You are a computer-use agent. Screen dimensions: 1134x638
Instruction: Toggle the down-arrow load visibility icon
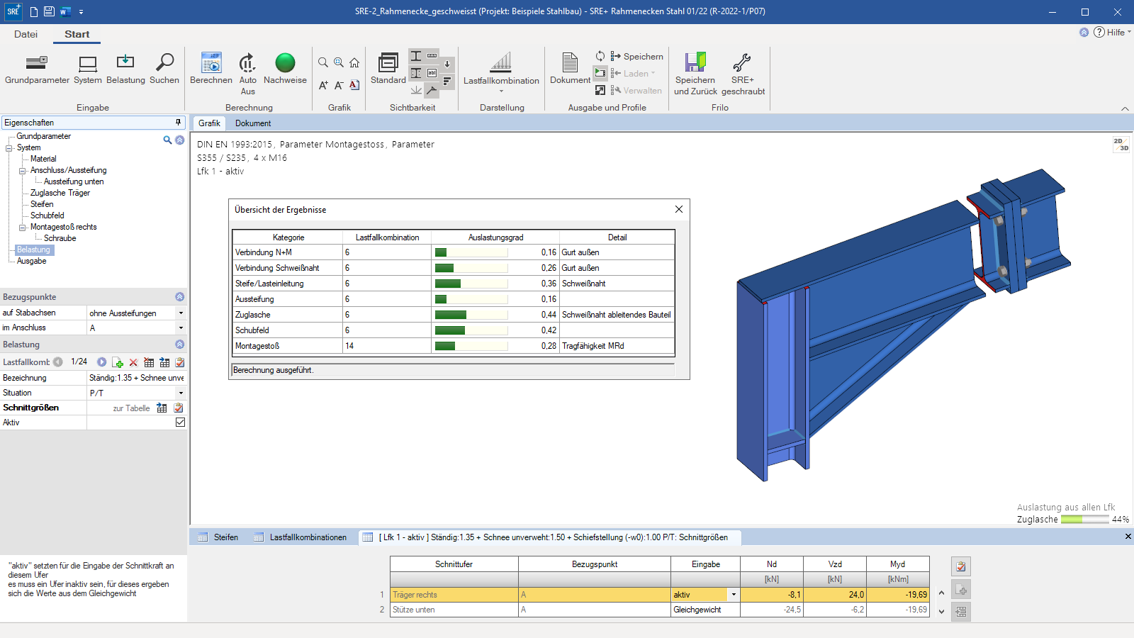447,65
